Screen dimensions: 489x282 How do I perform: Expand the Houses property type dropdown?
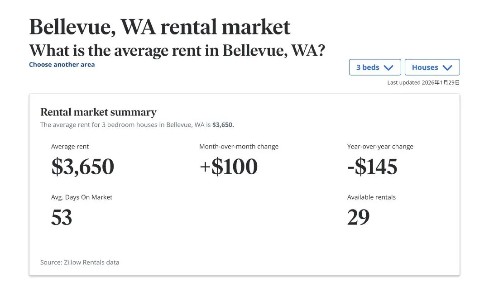432,67
